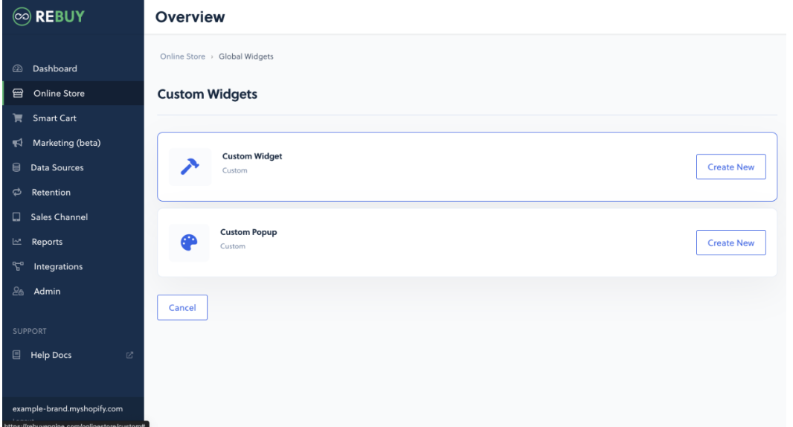The image size is (793, 427).
Task: Go to the Sales Channel section
Action: coord(59,217)
